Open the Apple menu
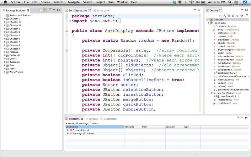This screenshot has width=251, height=157. [5, 2]
